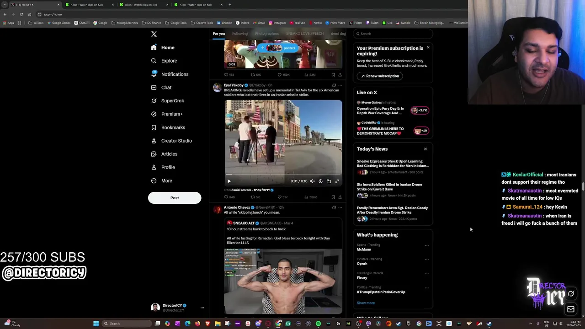Open video settings gear on Eyal Yakoby video
Viewport: 585px width, 329px height.
(x=320, y=181)
